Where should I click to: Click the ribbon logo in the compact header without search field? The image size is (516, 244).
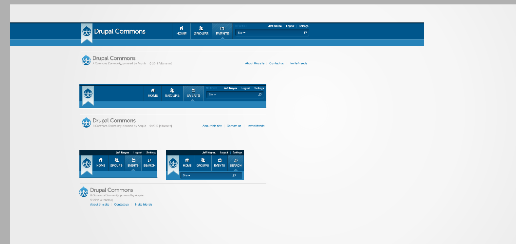pyautogui.click(x=87, y=165)
